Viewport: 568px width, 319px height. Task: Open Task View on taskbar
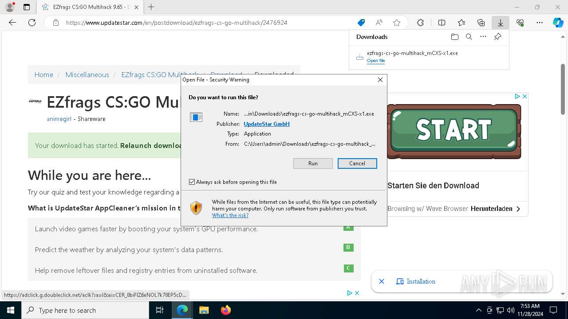tap(160, 310)
